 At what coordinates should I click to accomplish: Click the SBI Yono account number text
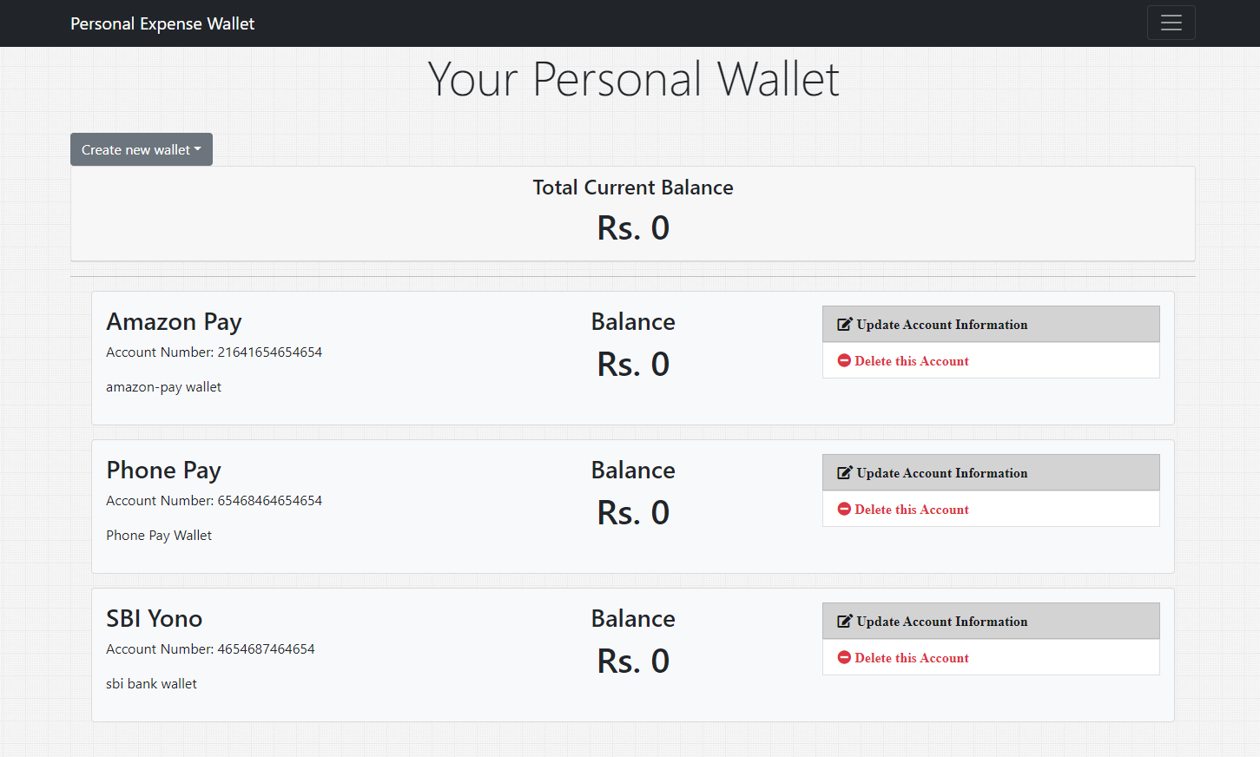[210, 649]
